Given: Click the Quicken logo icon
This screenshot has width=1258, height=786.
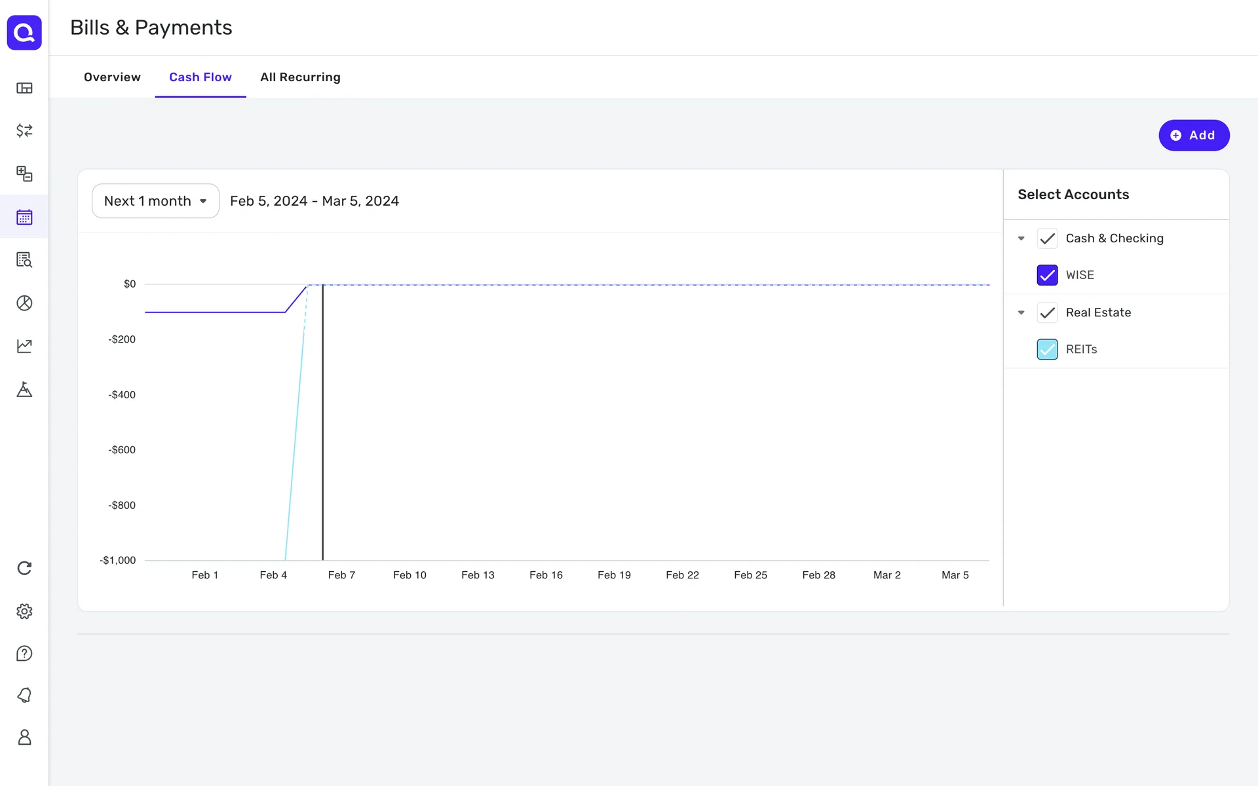Looking at the screenshot, I should pyautogui.click(x=24, y=33).
